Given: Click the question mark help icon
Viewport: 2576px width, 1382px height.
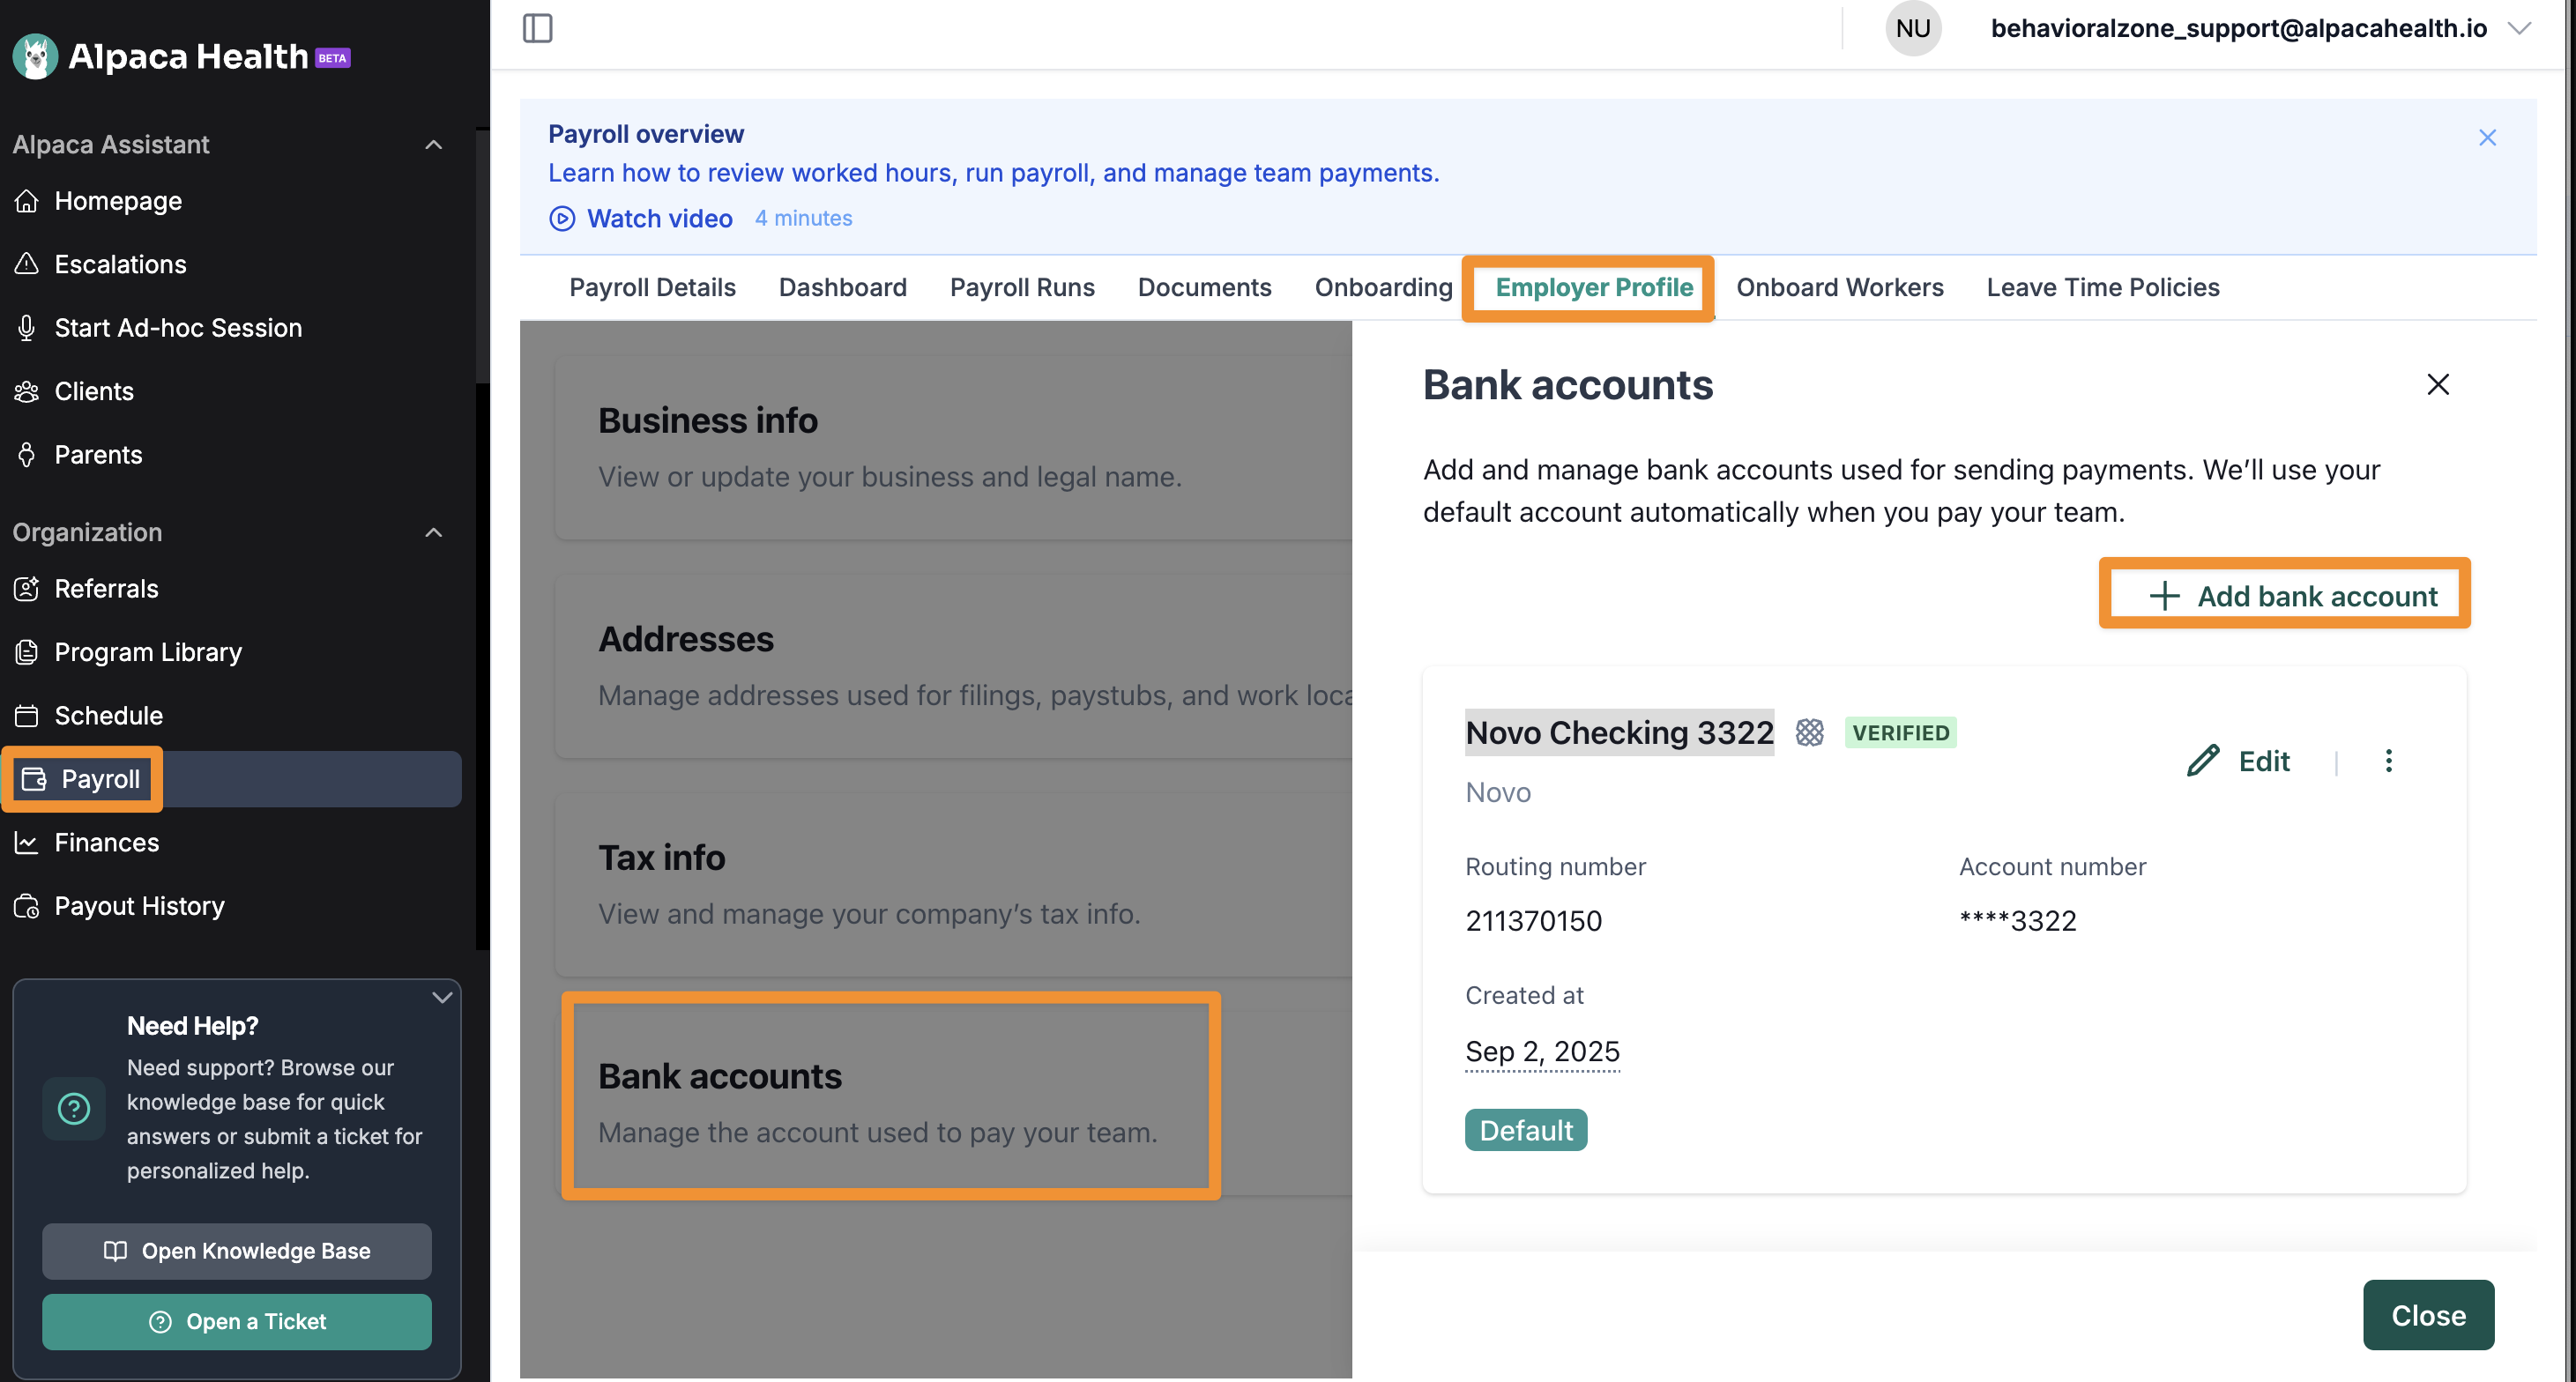Looking at the screenshot, I should [x=74, y=1108].
